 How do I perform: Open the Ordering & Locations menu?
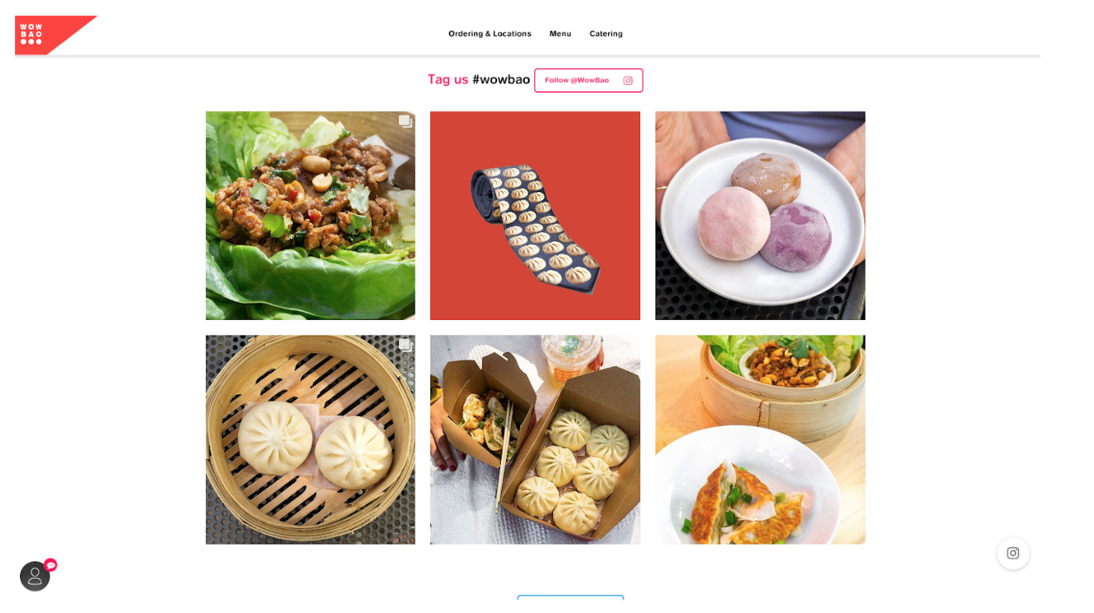coord(490,33)
